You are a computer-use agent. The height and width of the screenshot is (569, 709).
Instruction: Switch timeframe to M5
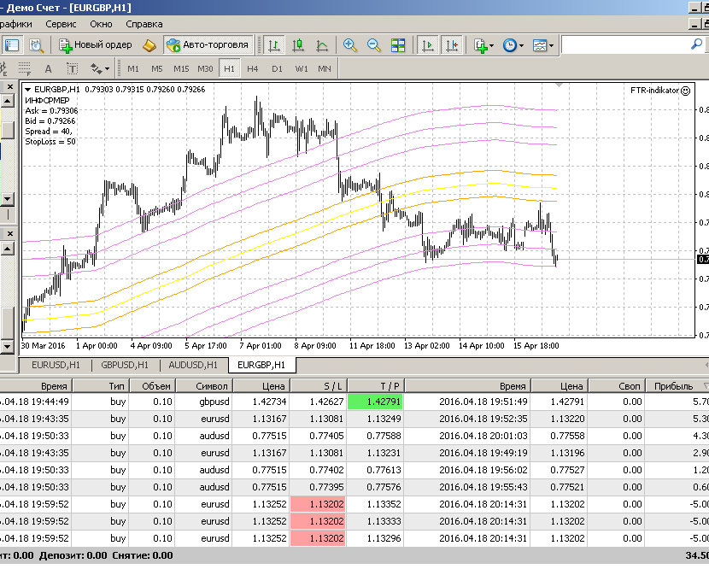(157, 68)
